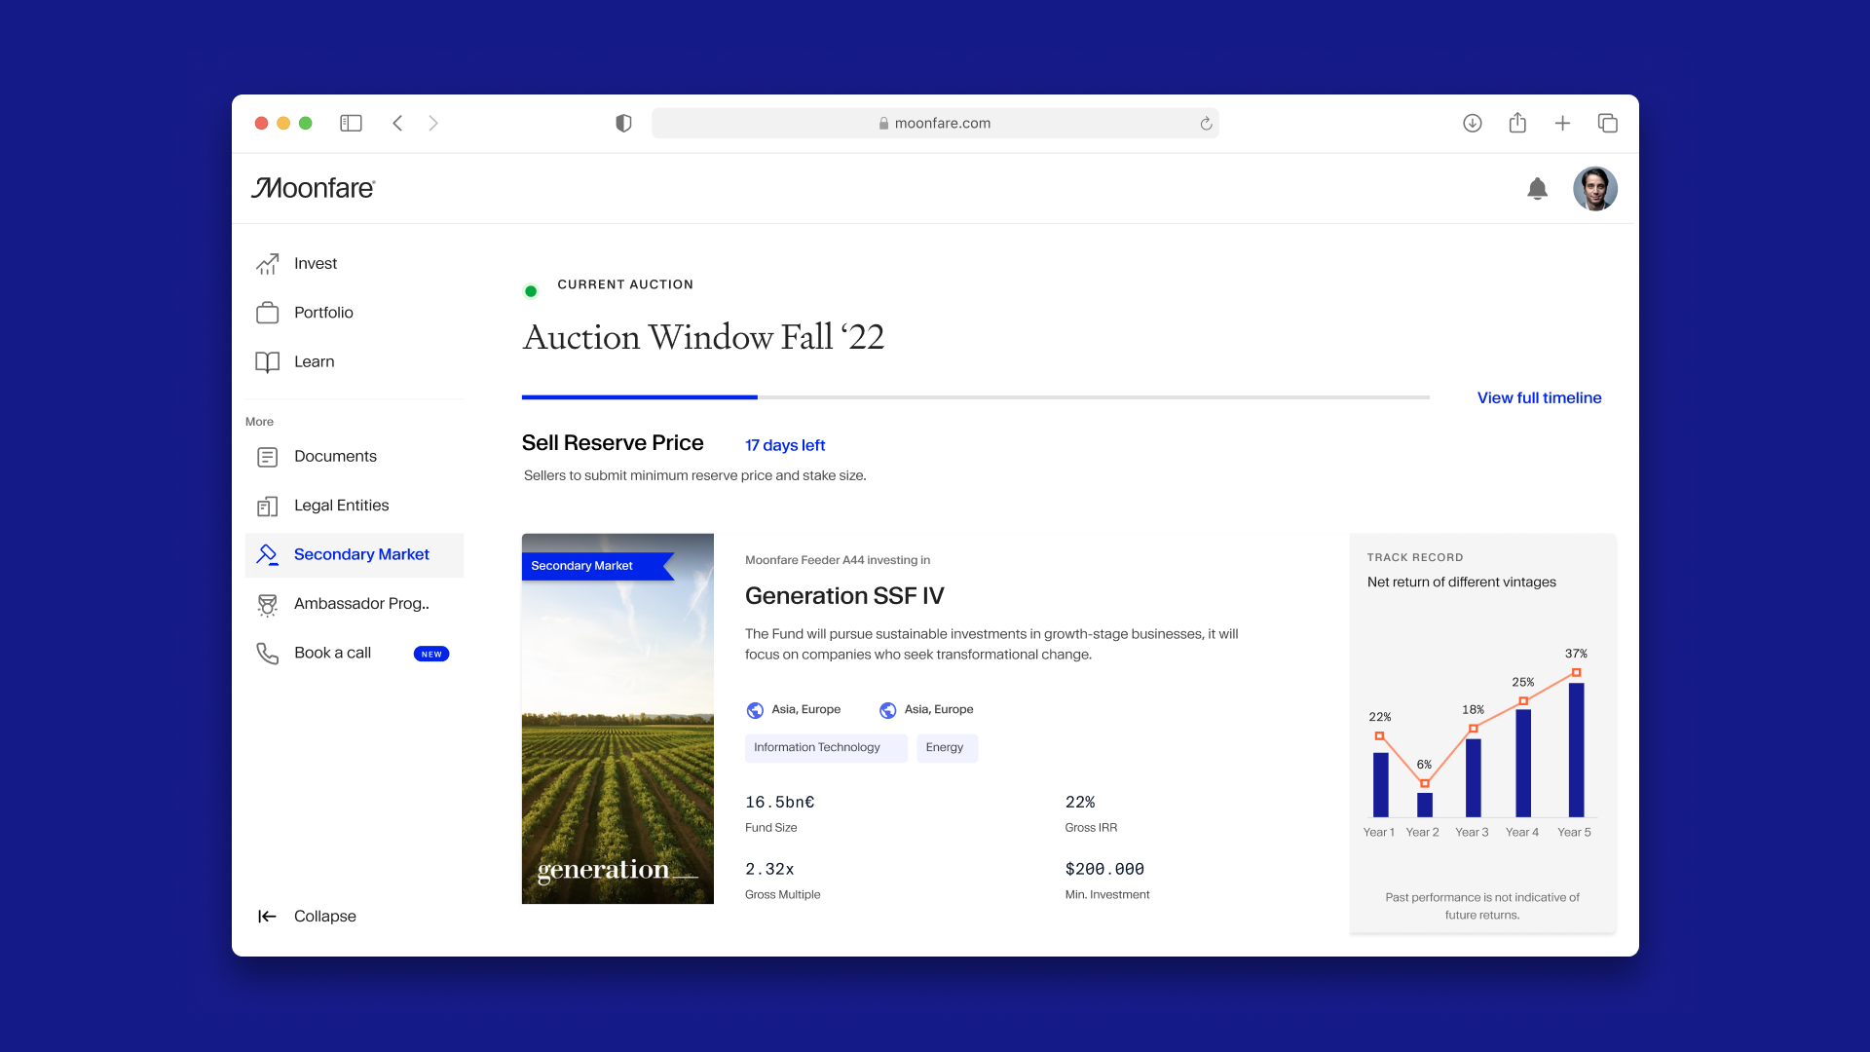Open the user profile avatar
The height and width of the screenshot is (1052, 1870).
(x=1594, y=189)
